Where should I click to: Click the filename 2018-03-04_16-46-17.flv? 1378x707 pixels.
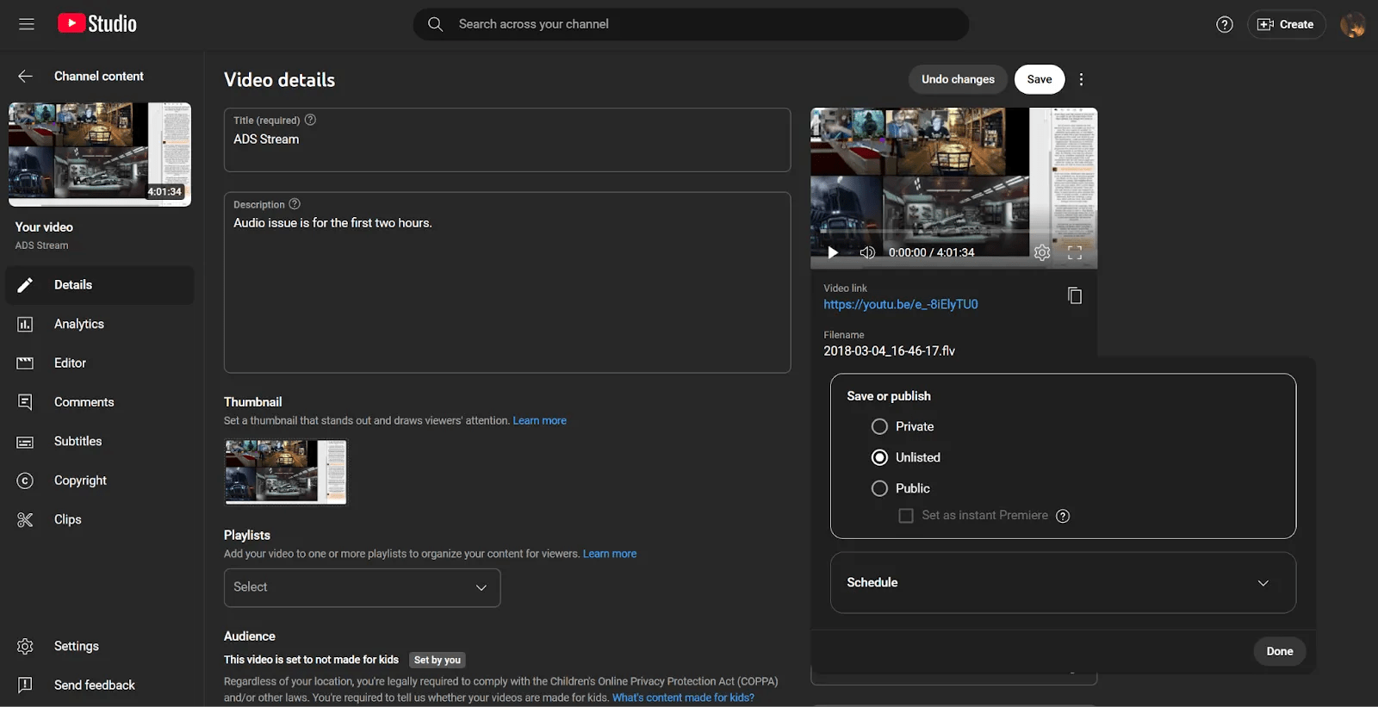889,351
